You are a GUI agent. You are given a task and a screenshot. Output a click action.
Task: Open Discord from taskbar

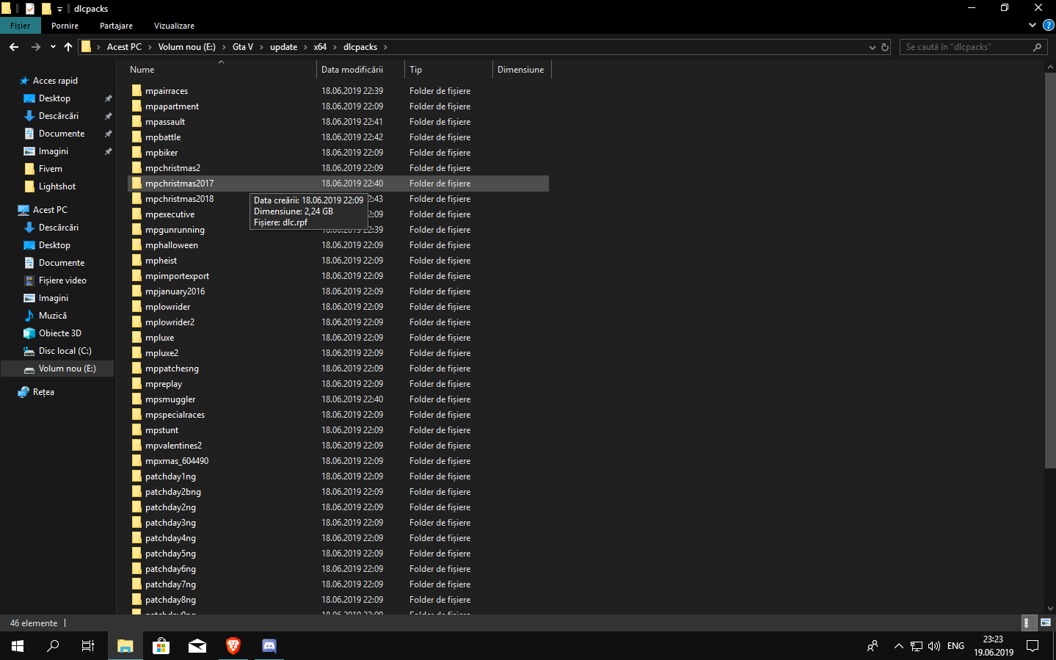(x=269, y=646)
